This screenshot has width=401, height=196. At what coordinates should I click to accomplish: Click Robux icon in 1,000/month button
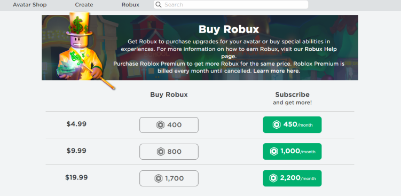(274, 152)
